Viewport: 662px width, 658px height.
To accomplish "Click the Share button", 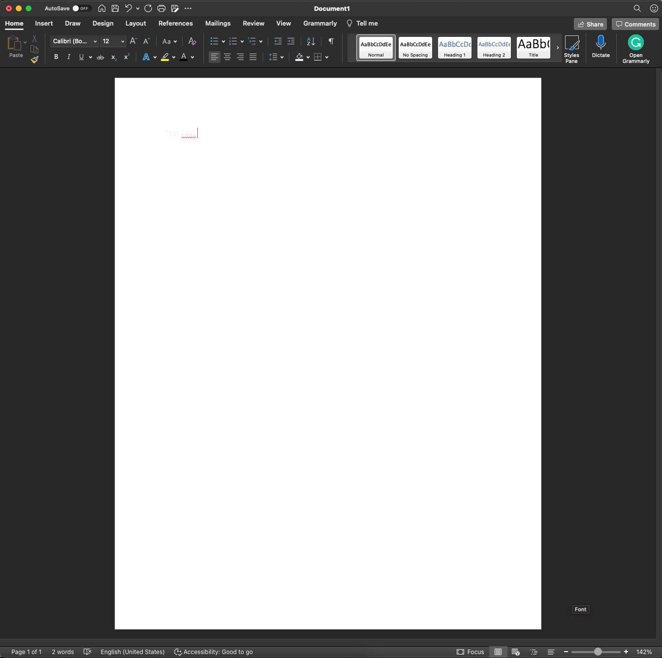I will click(x=590, y=24).
